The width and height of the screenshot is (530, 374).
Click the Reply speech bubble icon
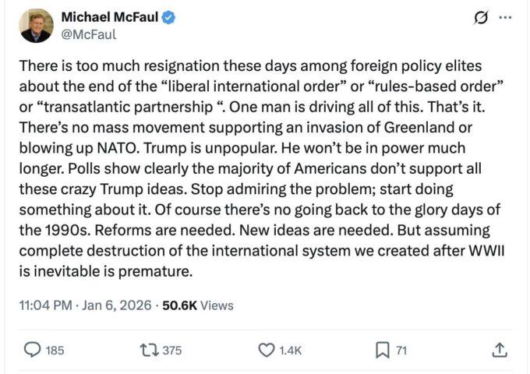coord(33,351)
